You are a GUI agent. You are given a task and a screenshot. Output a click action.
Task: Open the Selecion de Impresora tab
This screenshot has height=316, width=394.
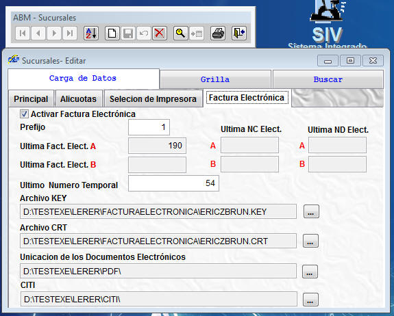pos(153,98)
